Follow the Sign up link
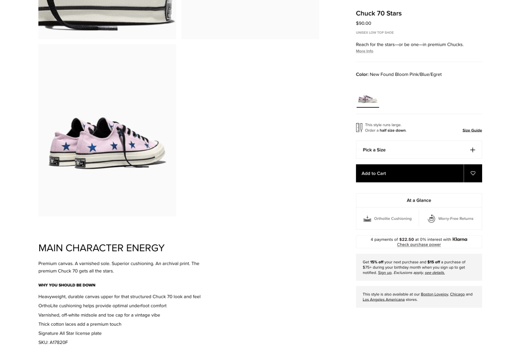This screenshot has height=349, width=508. pyautogui.click(x=384, y=273)
